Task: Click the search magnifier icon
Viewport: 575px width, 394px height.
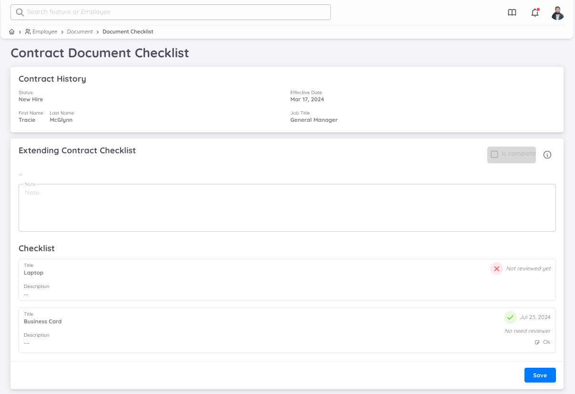Action: point(20,12)
